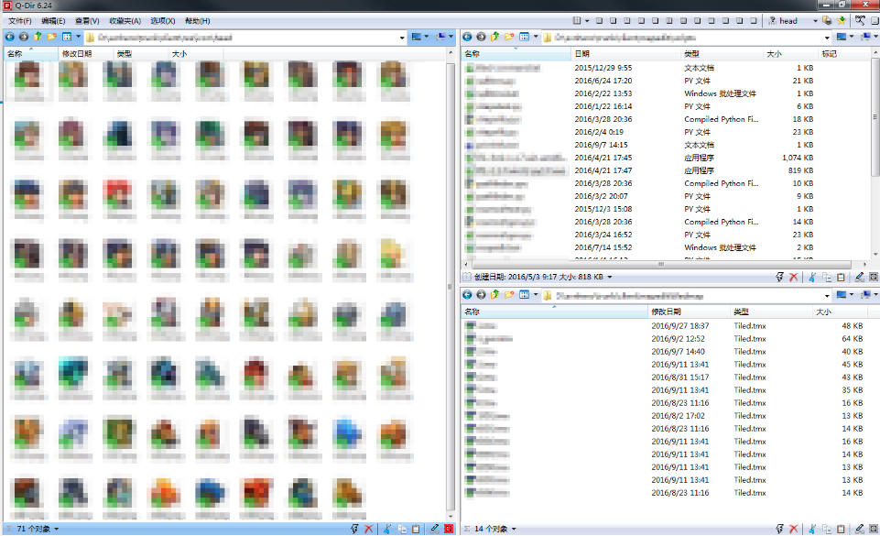The height and width of the screenshot is (536, 880).
Task: Open the 选项(X) menu
Action: pyautogui.click(x=163, y=21)
